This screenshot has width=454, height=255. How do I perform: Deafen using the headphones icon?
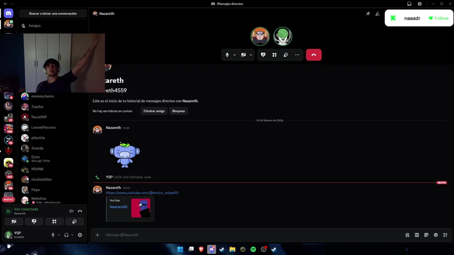click(x=66, y=235)
